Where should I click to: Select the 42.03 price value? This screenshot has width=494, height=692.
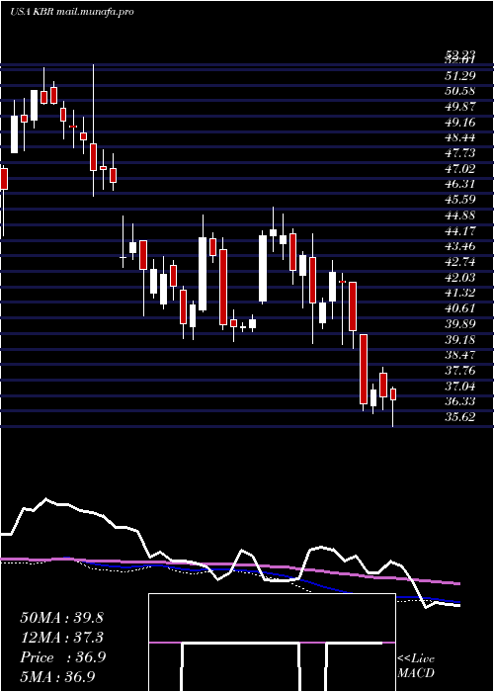[x=460, y=277]
